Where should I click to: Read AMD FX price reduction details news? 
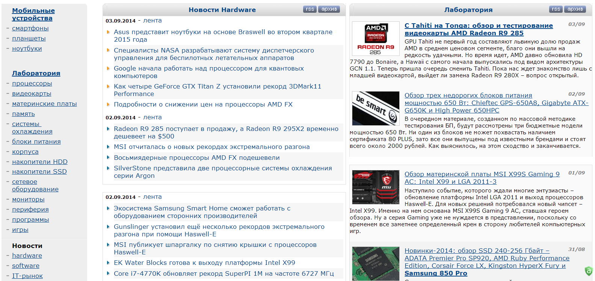point(203,104)
